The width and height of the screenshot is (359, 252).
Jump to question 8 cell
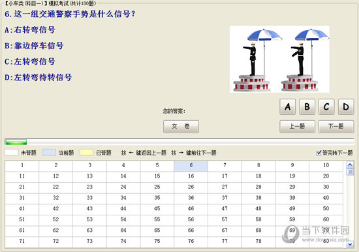pos(258,166)
